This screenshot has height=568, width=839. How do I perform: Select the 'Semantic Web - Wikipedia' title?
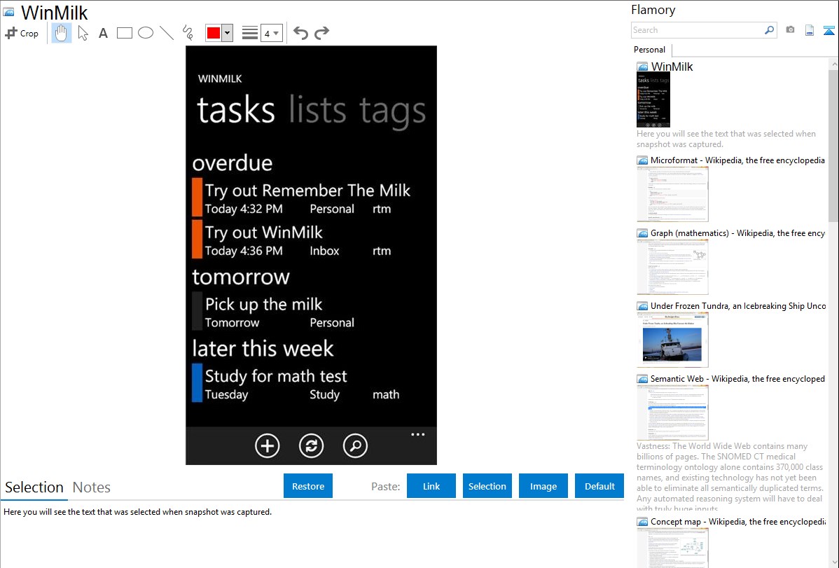[737, 378]
